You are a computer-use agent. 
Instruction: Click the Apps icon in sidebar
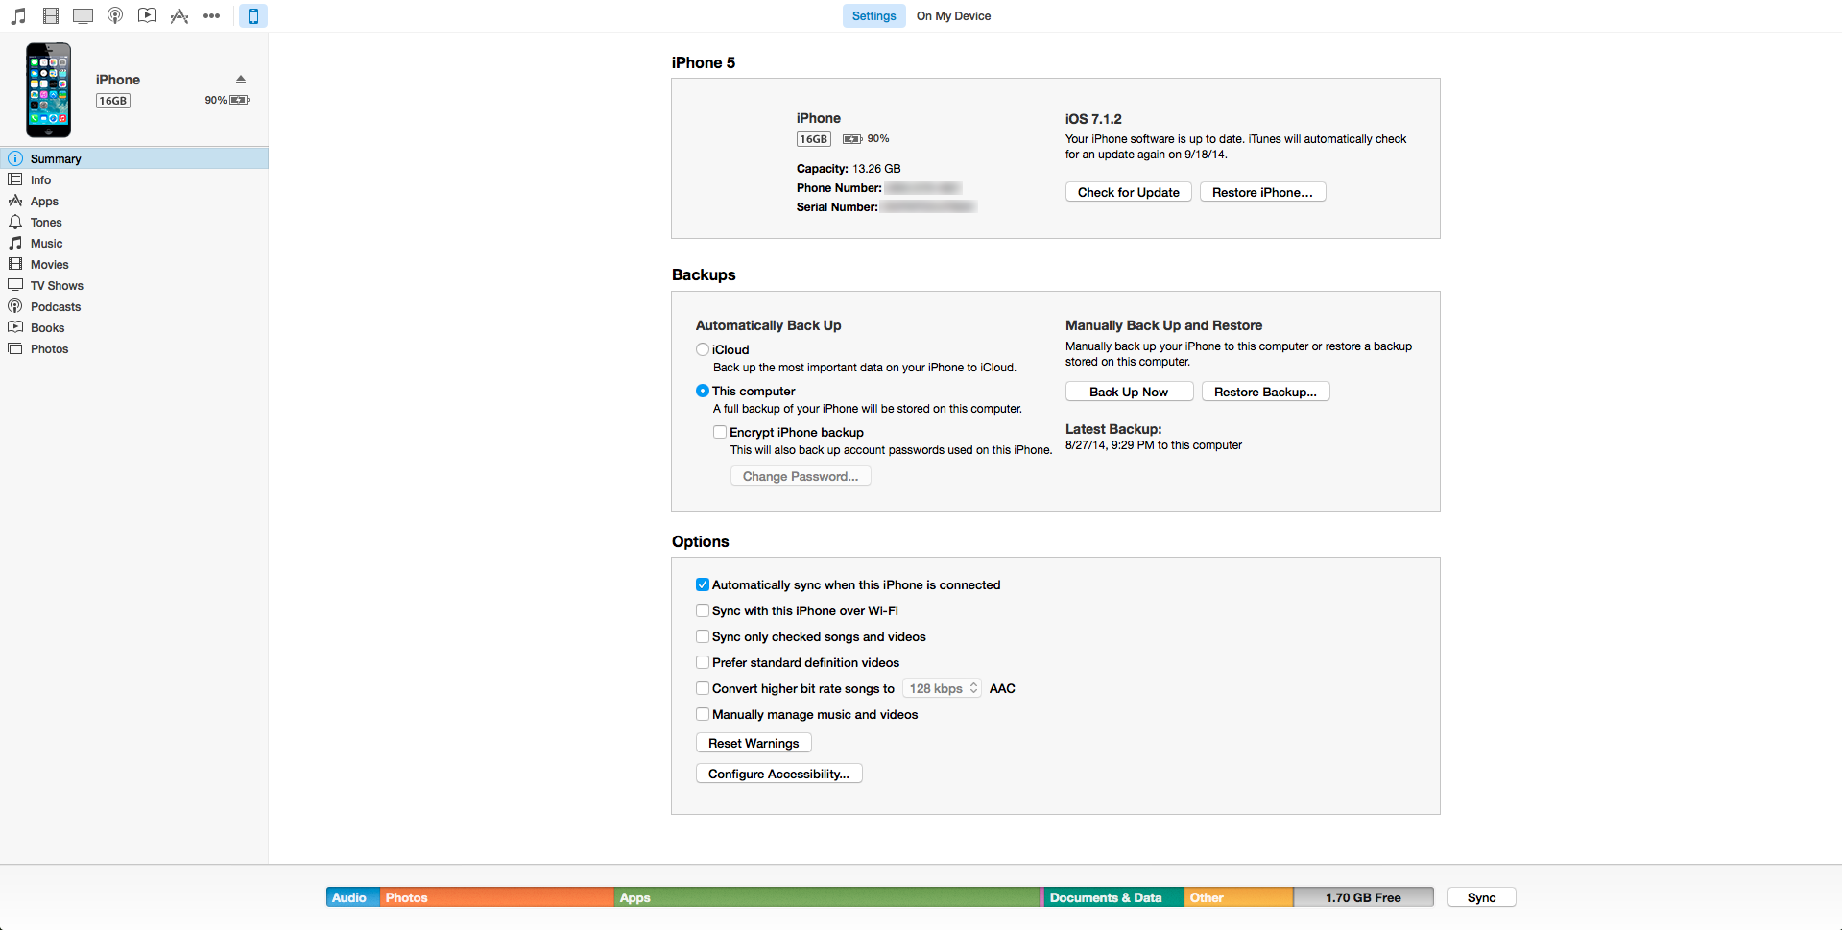(15, 201)
